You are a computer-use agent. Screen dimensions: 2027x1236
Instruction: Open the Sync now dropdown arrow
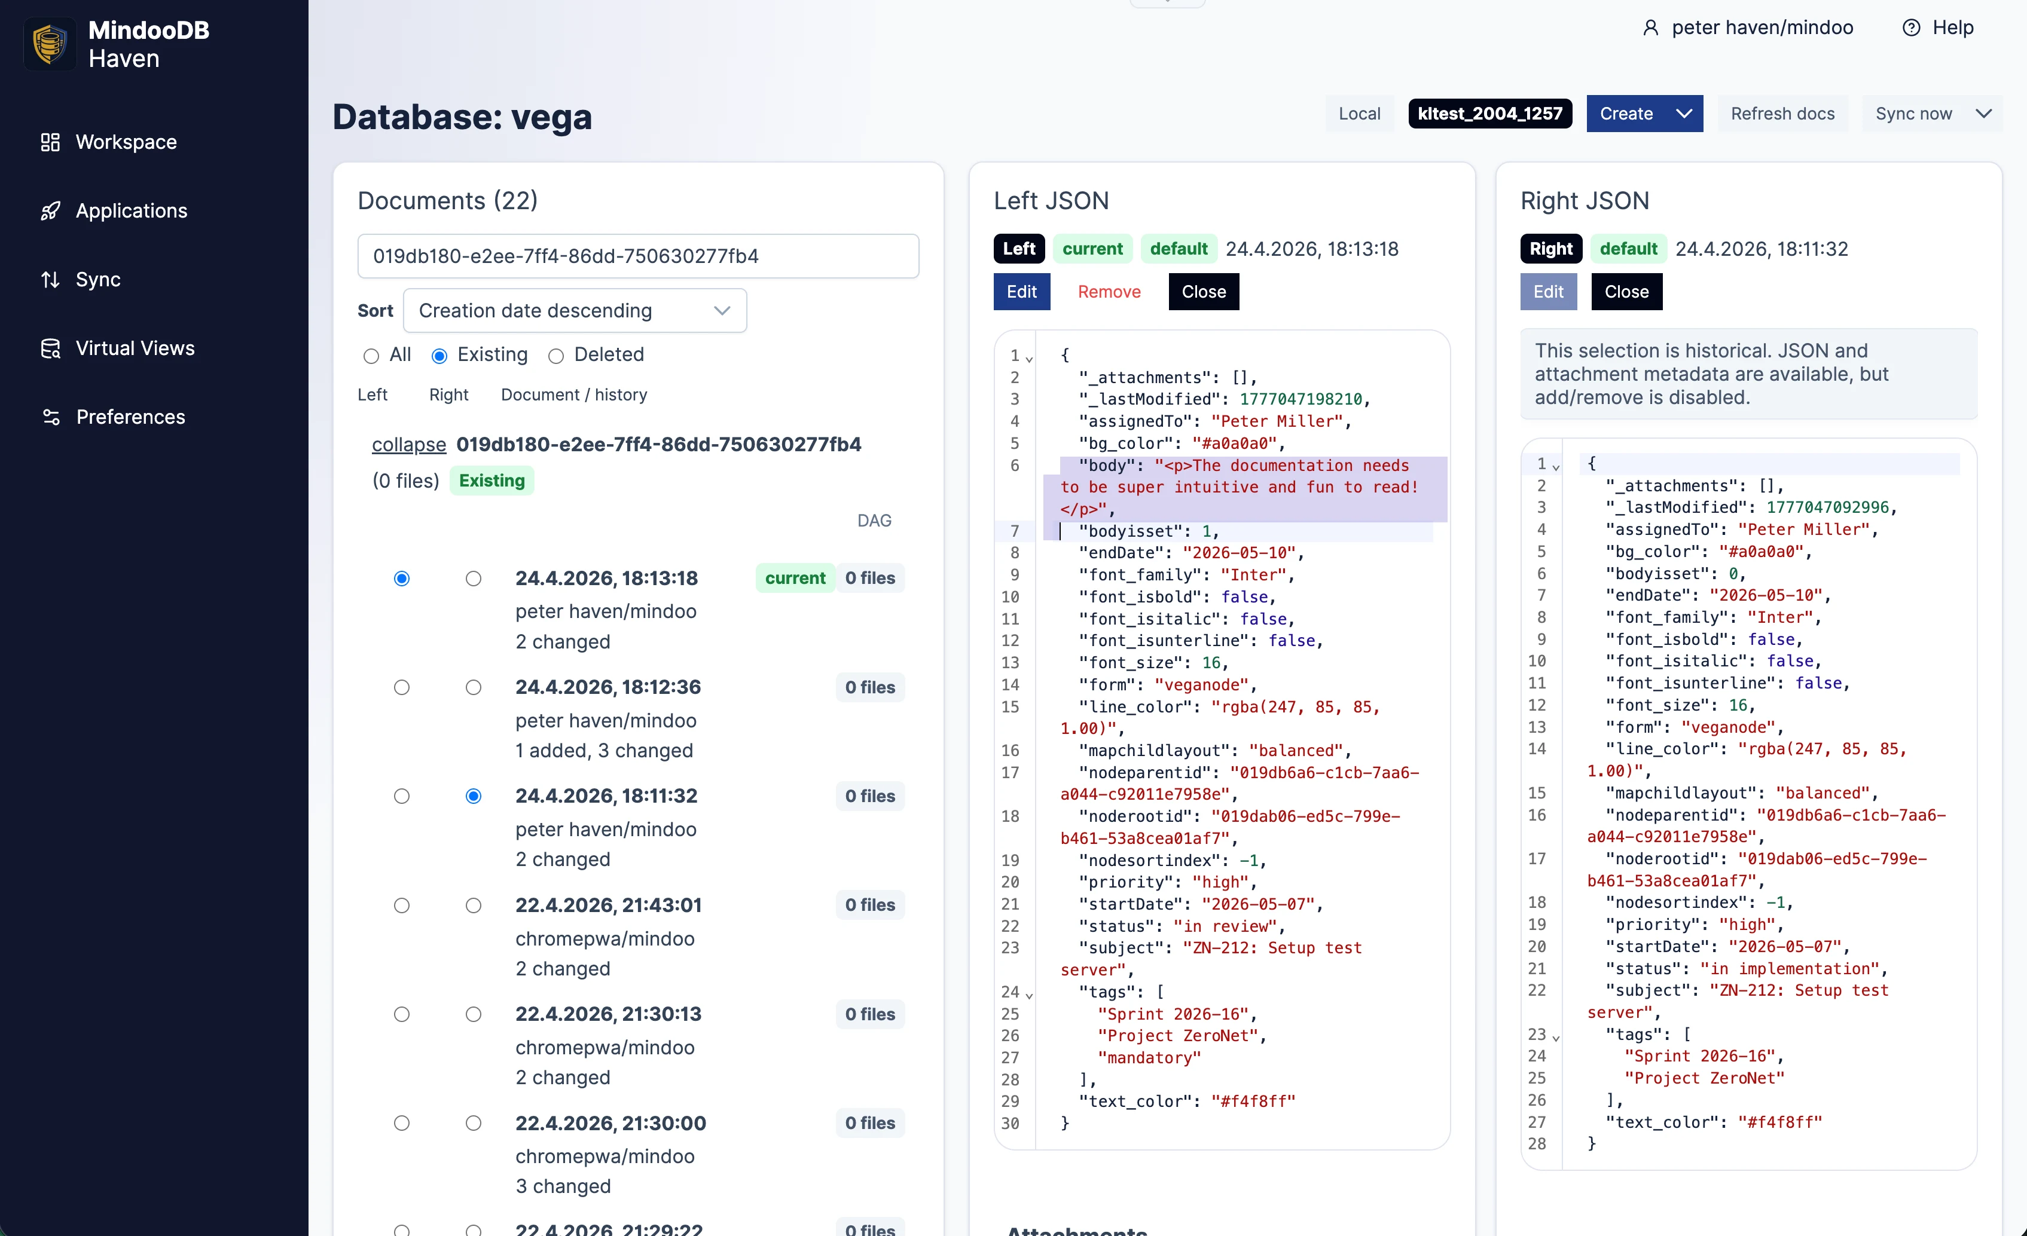(x=1984, y=114)
